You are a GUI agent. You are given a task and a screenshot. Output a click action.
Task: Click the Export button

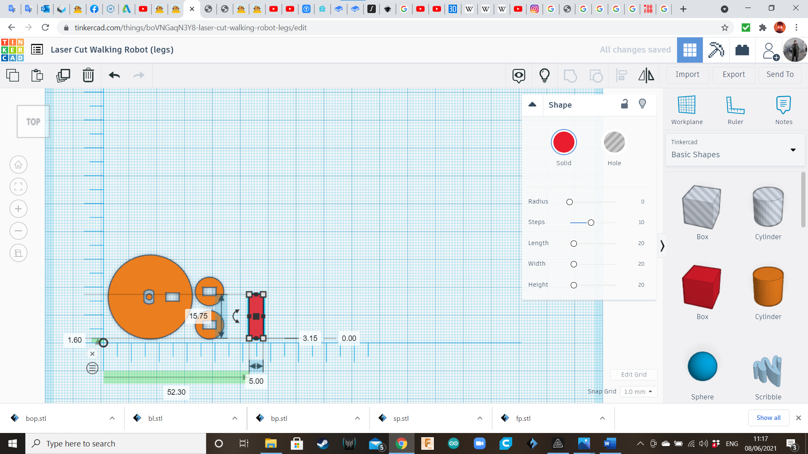click(x=734, y=74)
